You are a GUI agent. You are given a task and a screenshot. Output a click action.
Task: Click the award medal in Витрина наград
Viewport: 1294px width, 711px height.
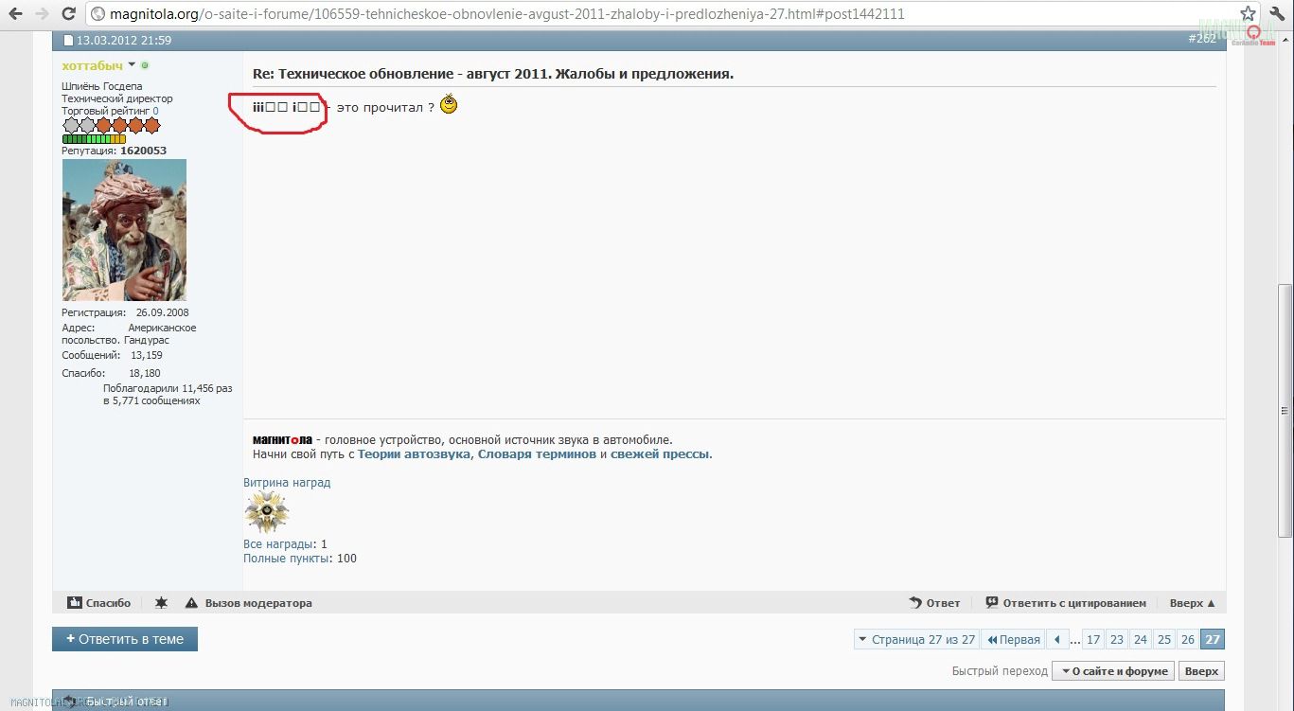point(266,513)
